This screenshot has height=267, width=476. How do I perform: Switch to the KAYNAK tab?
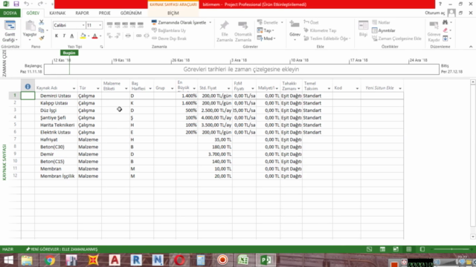coord(57,13)
